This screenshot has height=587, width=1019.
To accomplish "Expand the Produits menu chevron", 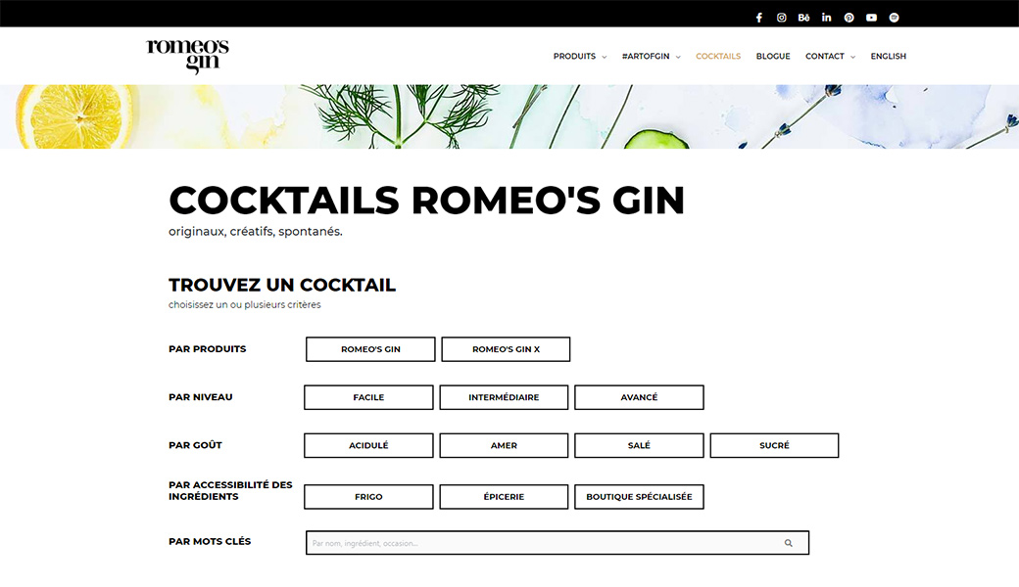I will 605,57.
